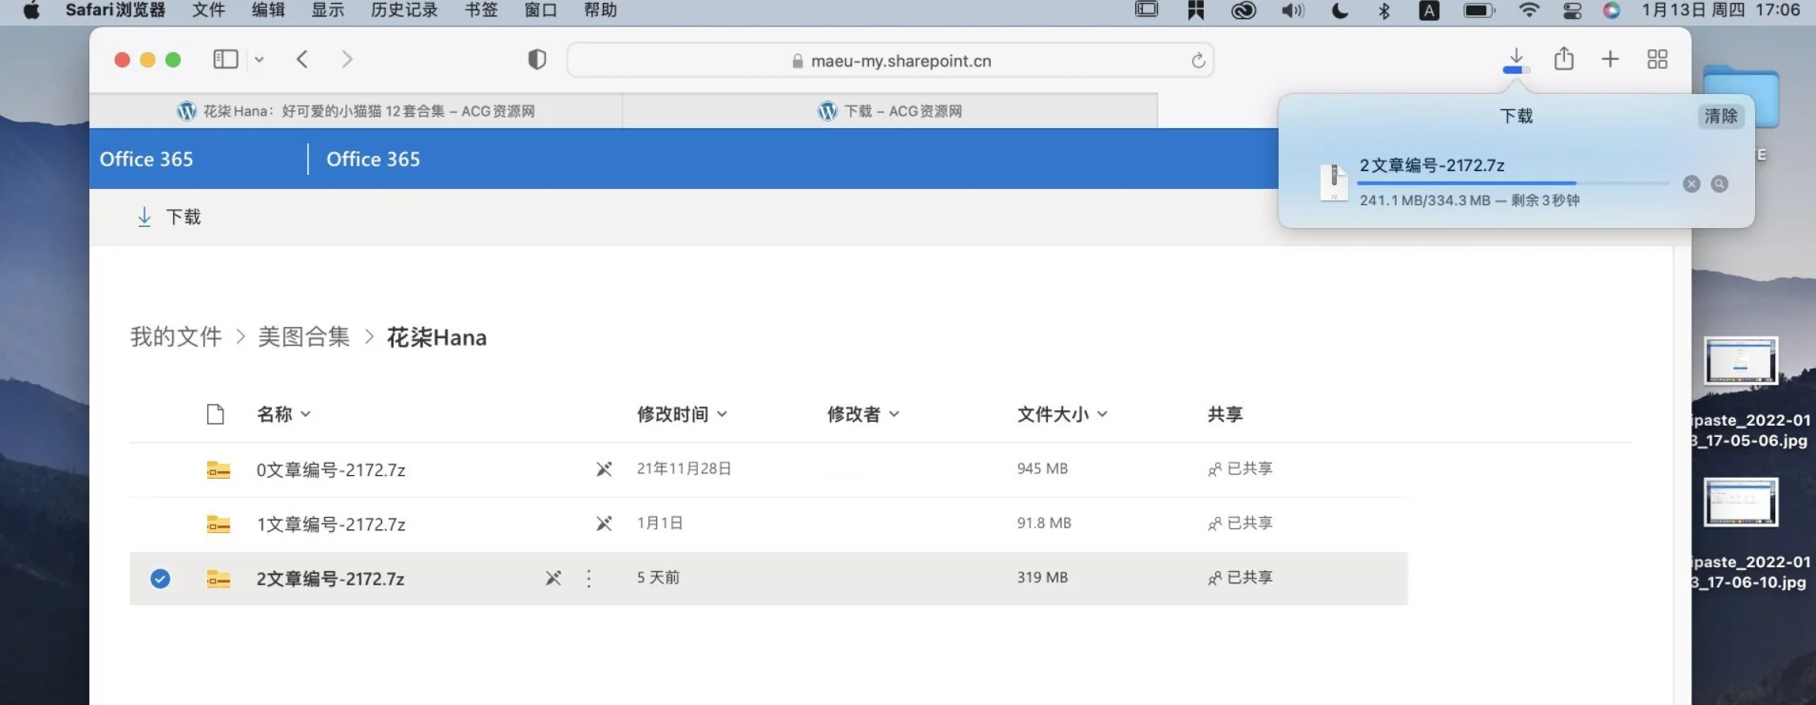1816x705 pixels.
Task: Open more actions for 2文章编号-2172.7z
Action: [x=589, y=579]
